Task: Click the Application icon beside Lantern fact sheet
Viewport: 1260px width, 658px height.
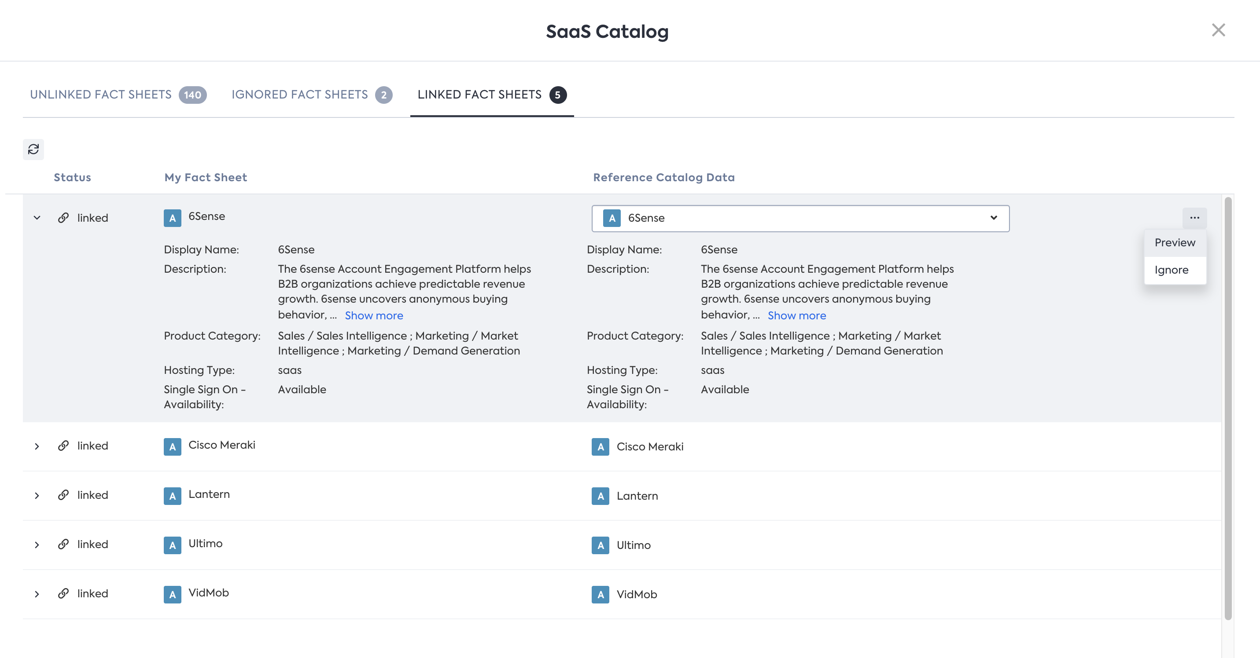Action: (172, 496)
